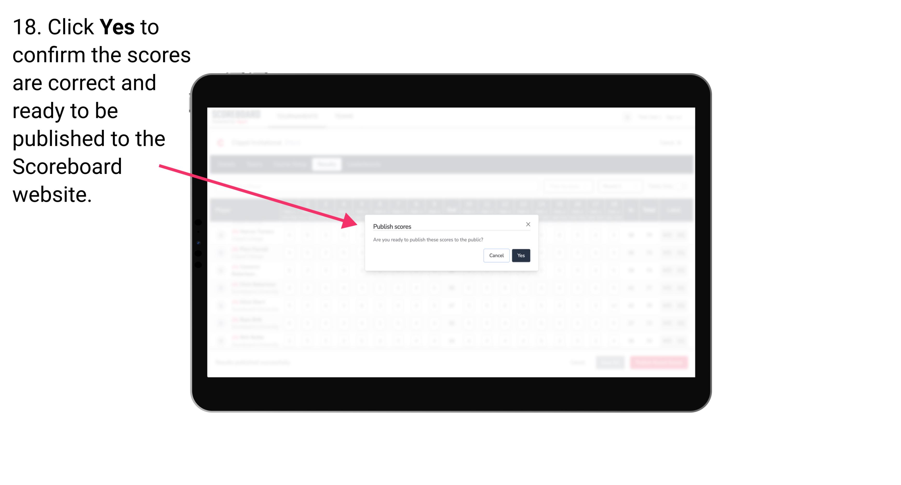The height and width of the screenshot is (485, 901).
Task: Click Yes to publish scores
Action: [521, 255]
